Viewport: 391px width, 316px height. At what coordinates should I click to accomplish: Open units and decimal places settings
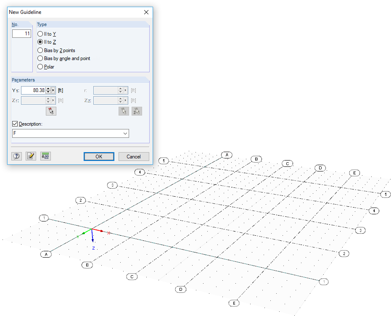[x=45, y=156]
